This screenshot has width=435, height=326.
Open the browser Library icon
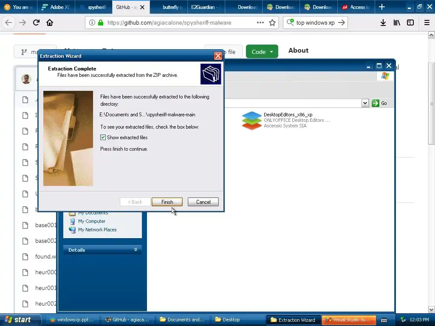click(397, 22)
